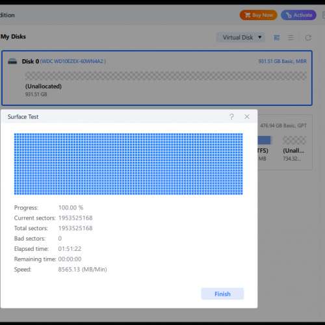
Task: Open help in the Surface Test dialog
Action: (231, 117)
